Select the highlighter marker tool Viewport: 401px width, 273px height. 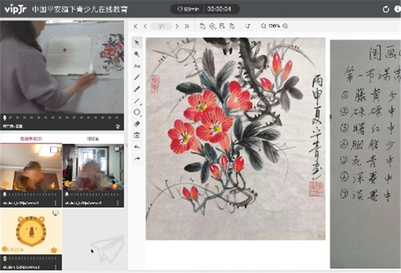(137, 89)
